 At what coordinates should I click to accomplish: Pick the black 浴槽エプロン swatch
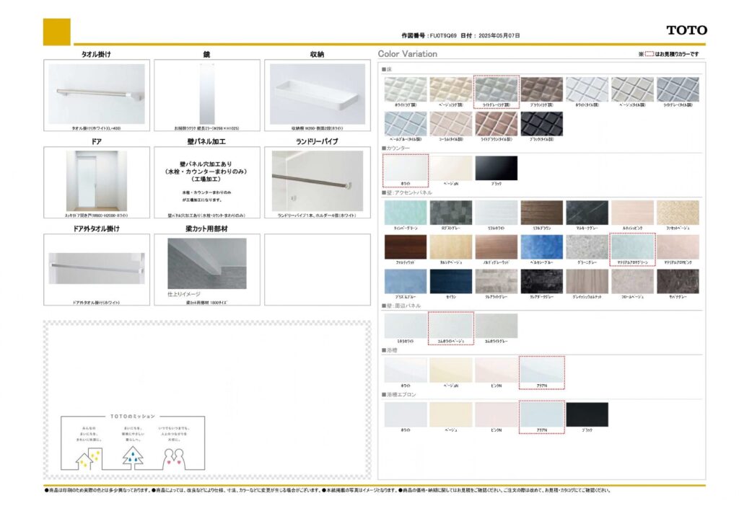pos(587,414)
